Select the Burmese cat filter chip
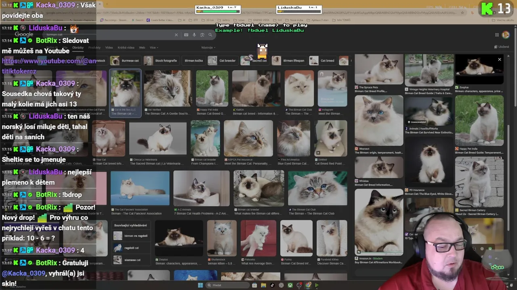517x290 pixels. click(x=125, y=60)
